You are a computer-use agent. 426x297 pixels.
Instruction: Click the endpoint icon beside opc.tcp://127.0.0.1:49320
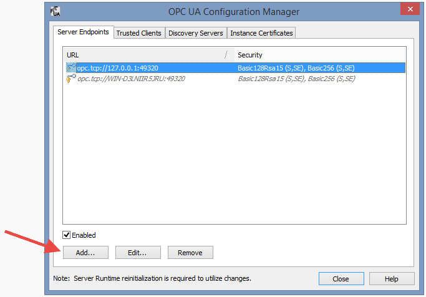tap(71, 68)
